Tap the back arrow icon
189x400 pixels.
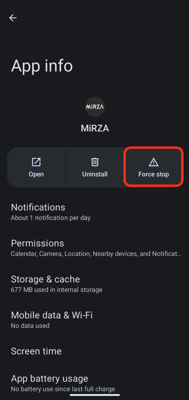click(x=13, y=18)
